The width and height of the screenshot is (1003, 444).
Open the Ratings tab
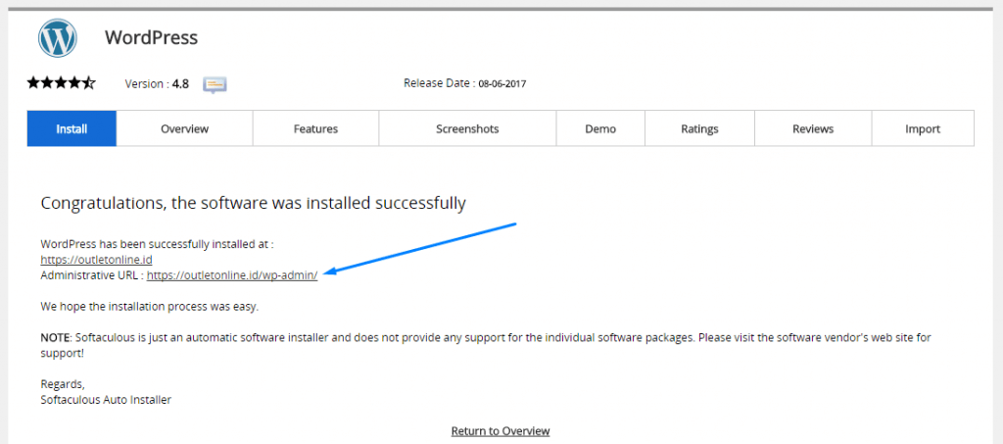[699, 128]
